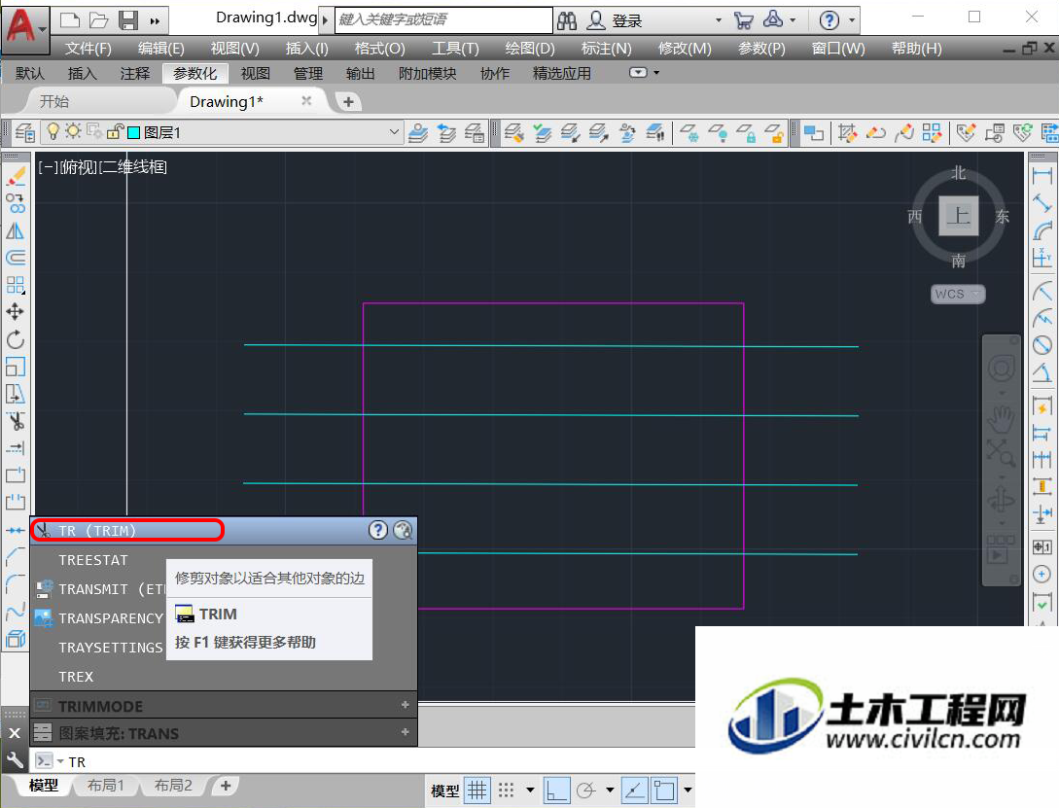Select the array tool
The width and height of the screenshot is (1059, 808).
(x=16, y=285)
